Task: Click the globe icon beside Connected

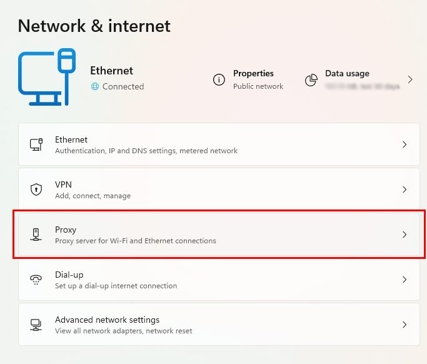Action: pyautogui.click(x=95, y=86)
